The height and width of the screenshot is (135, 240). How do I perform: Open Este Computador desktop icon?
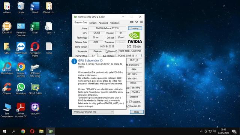(7, 110)
